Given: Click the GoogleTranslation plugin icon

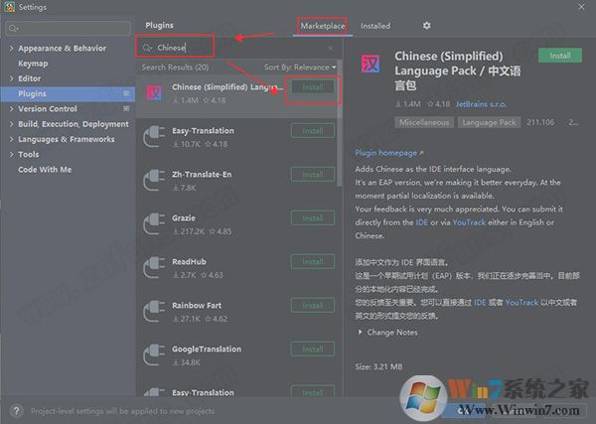Looking at the screenshot, I should point(154,354).
